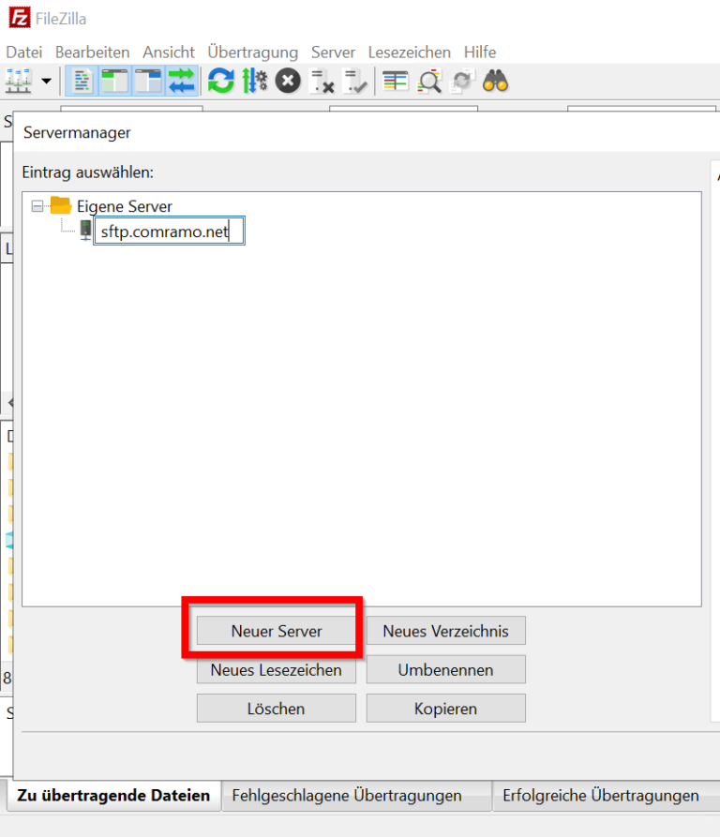
Task: Open the Übertragung menu
Action: [253, 52]
